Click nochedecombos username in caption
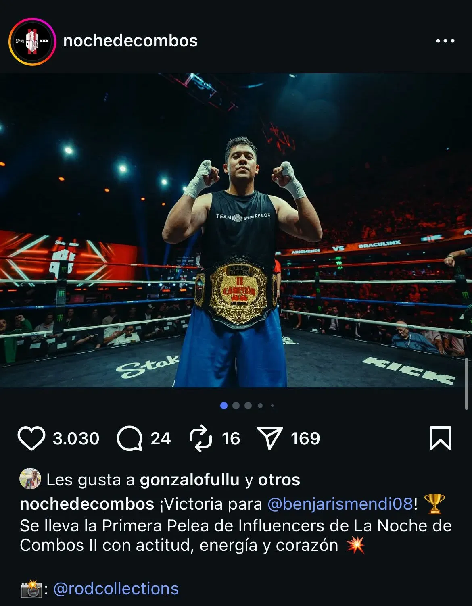 tap(87, 504)
